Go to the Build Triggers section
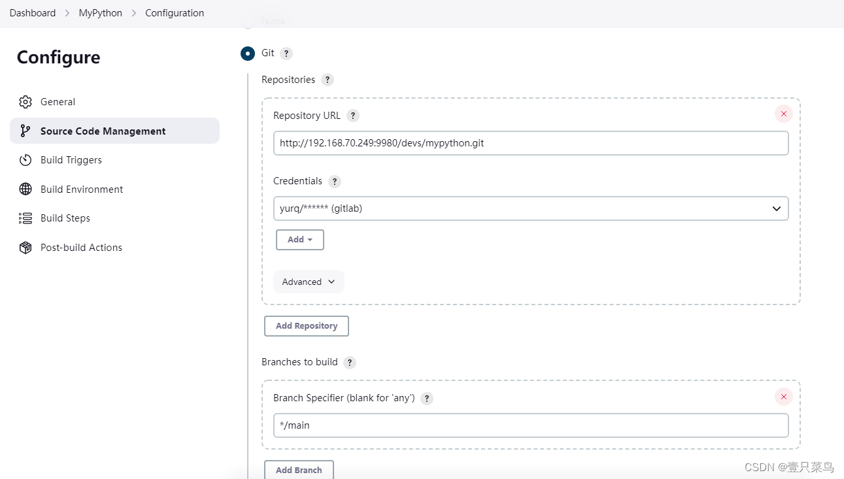The width and height of the screenshot is (844, 479). point(114,160)
